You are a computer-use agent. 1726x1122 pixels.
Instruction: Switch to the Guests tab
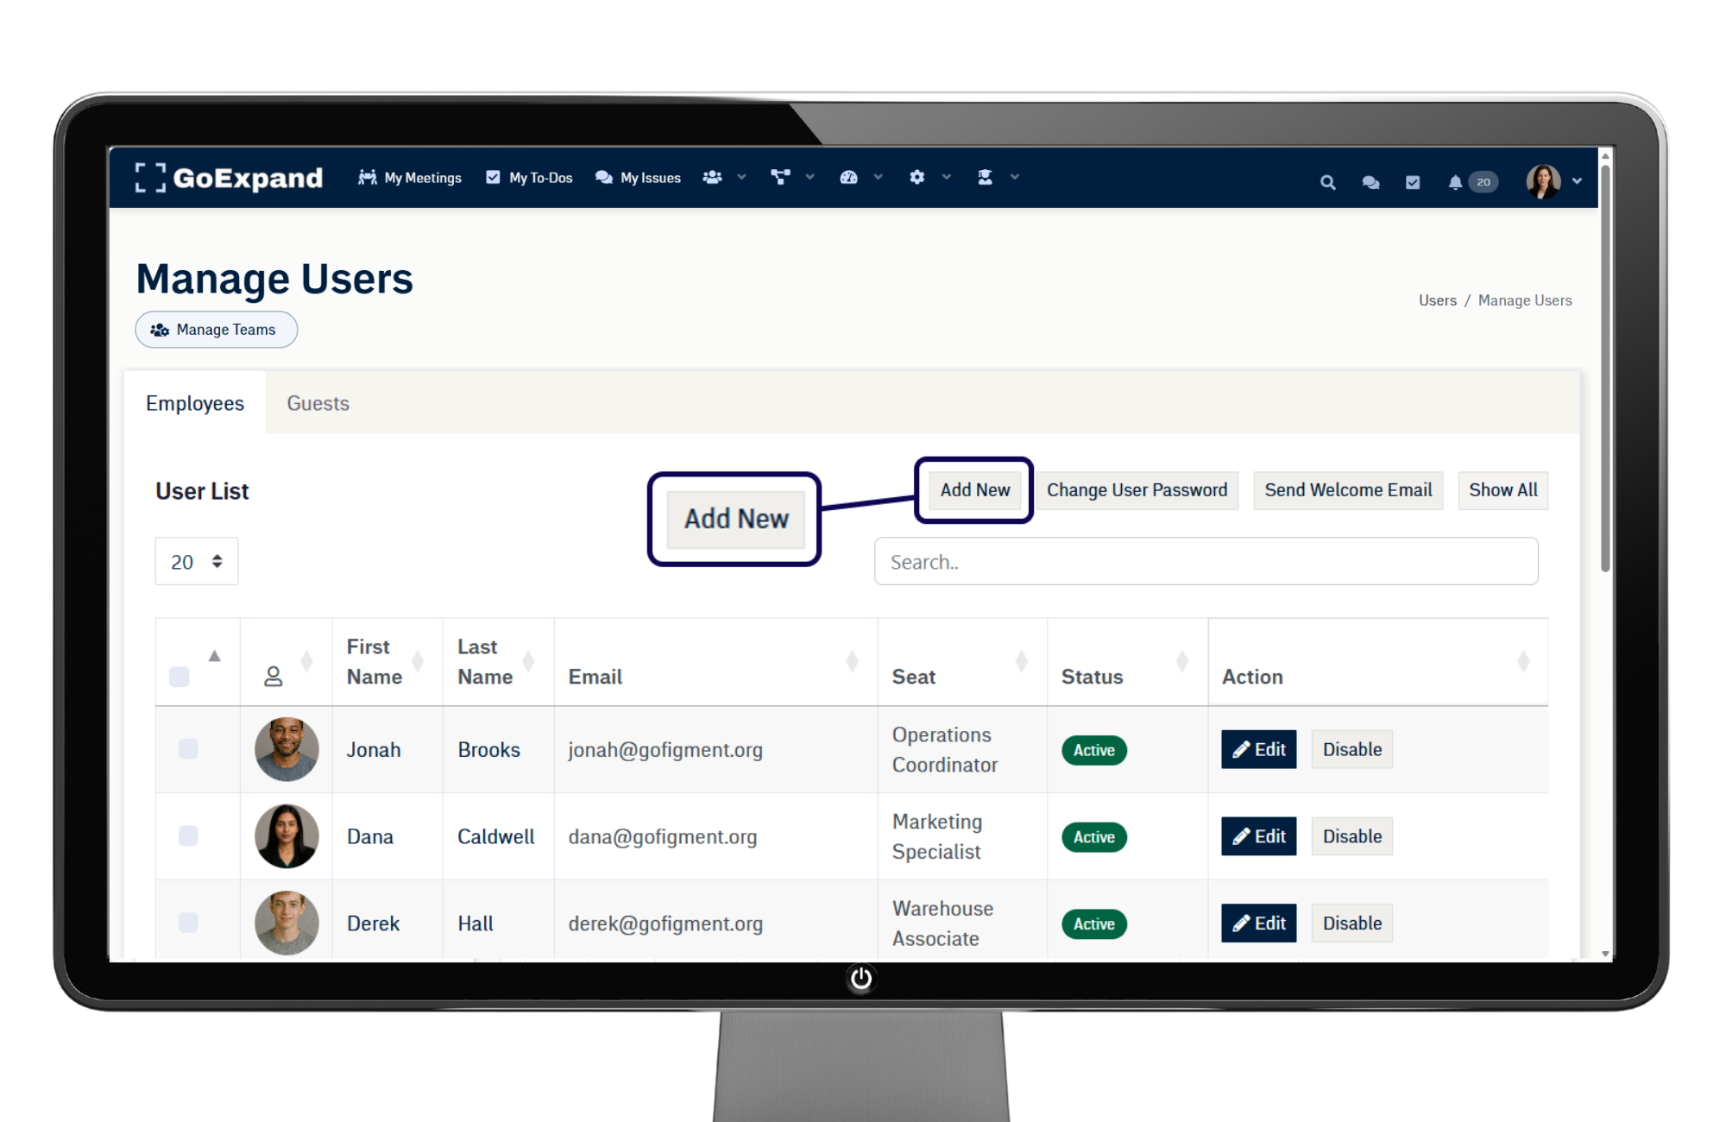tap(318, 404)
